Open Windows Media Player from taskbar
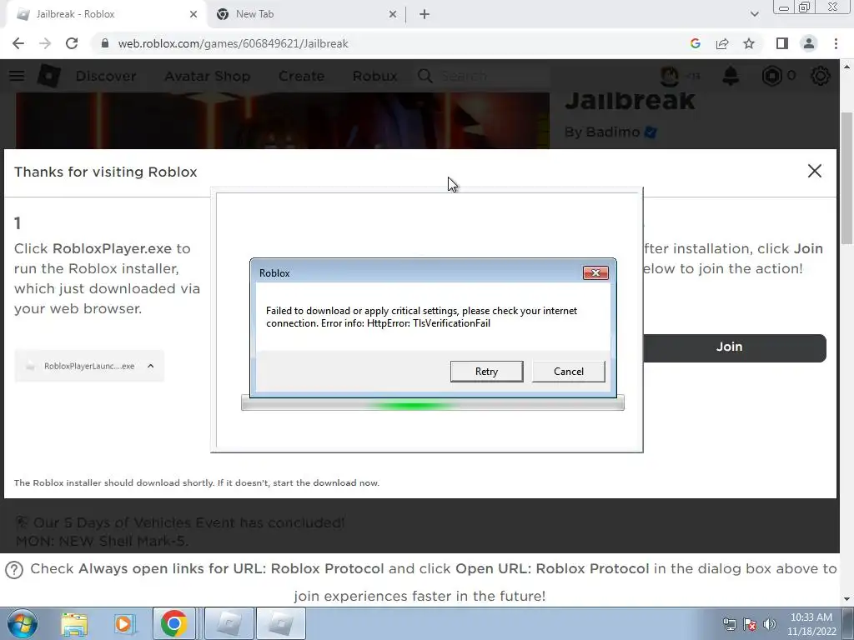 click(123, 624)
